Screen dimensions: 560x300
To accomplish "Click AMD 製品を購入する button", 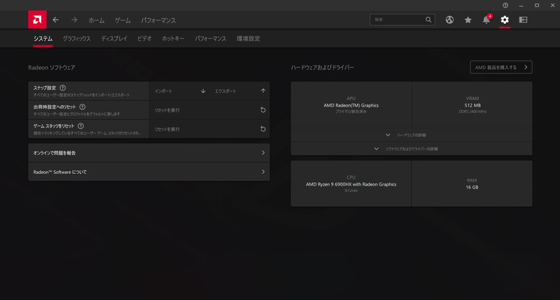I will 501,67.
